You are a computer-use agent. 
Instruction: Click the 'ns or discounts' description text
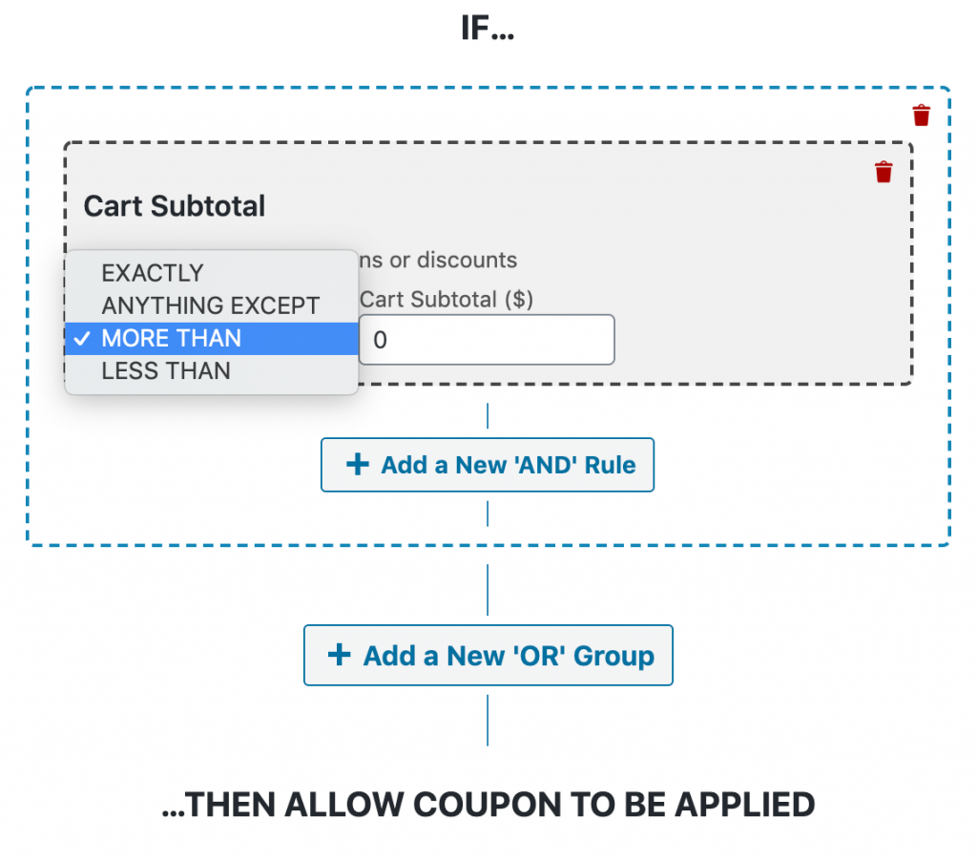coord(438,260)
